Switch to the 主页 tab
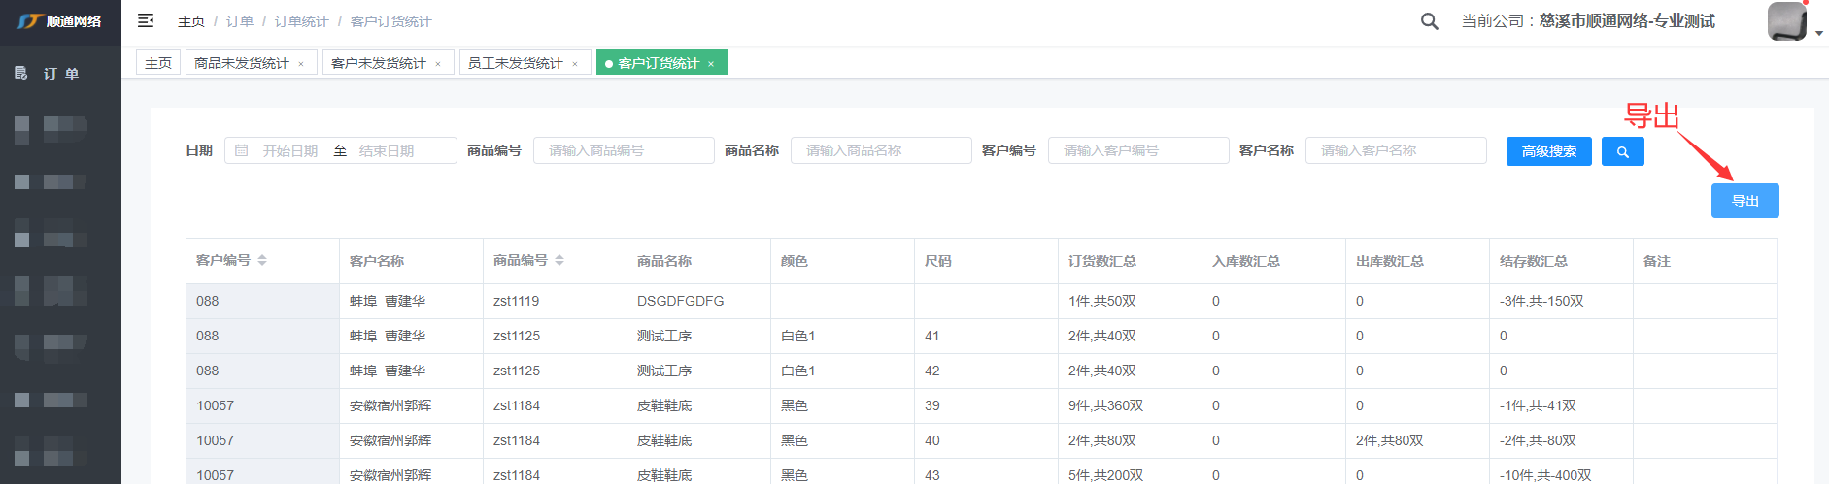 coord(158,63)
